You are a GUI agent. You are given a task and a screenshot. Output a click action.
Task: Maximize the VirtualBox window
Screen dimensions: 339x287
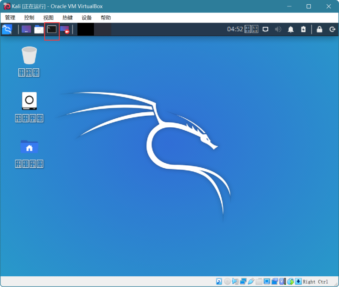tap(309, 6)
